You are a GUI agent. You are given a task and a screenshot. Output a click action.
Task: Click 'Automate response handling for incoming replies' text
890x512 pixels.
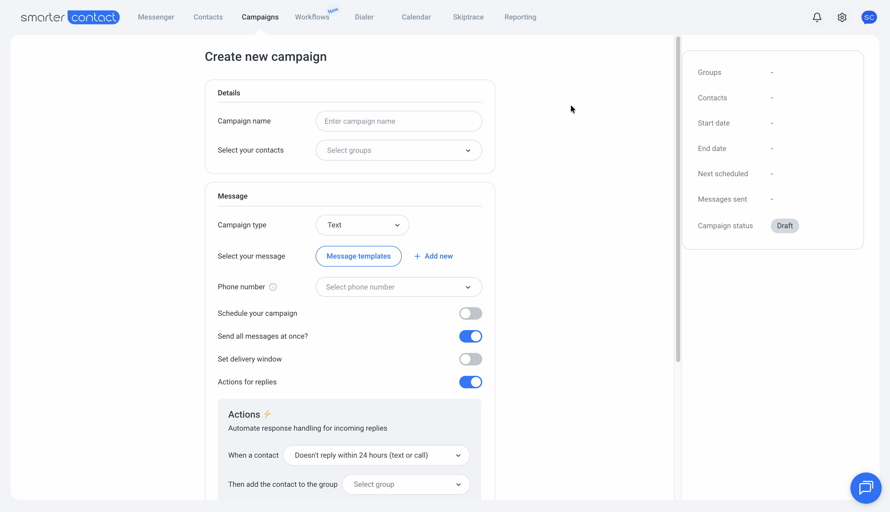coord(307,428)
